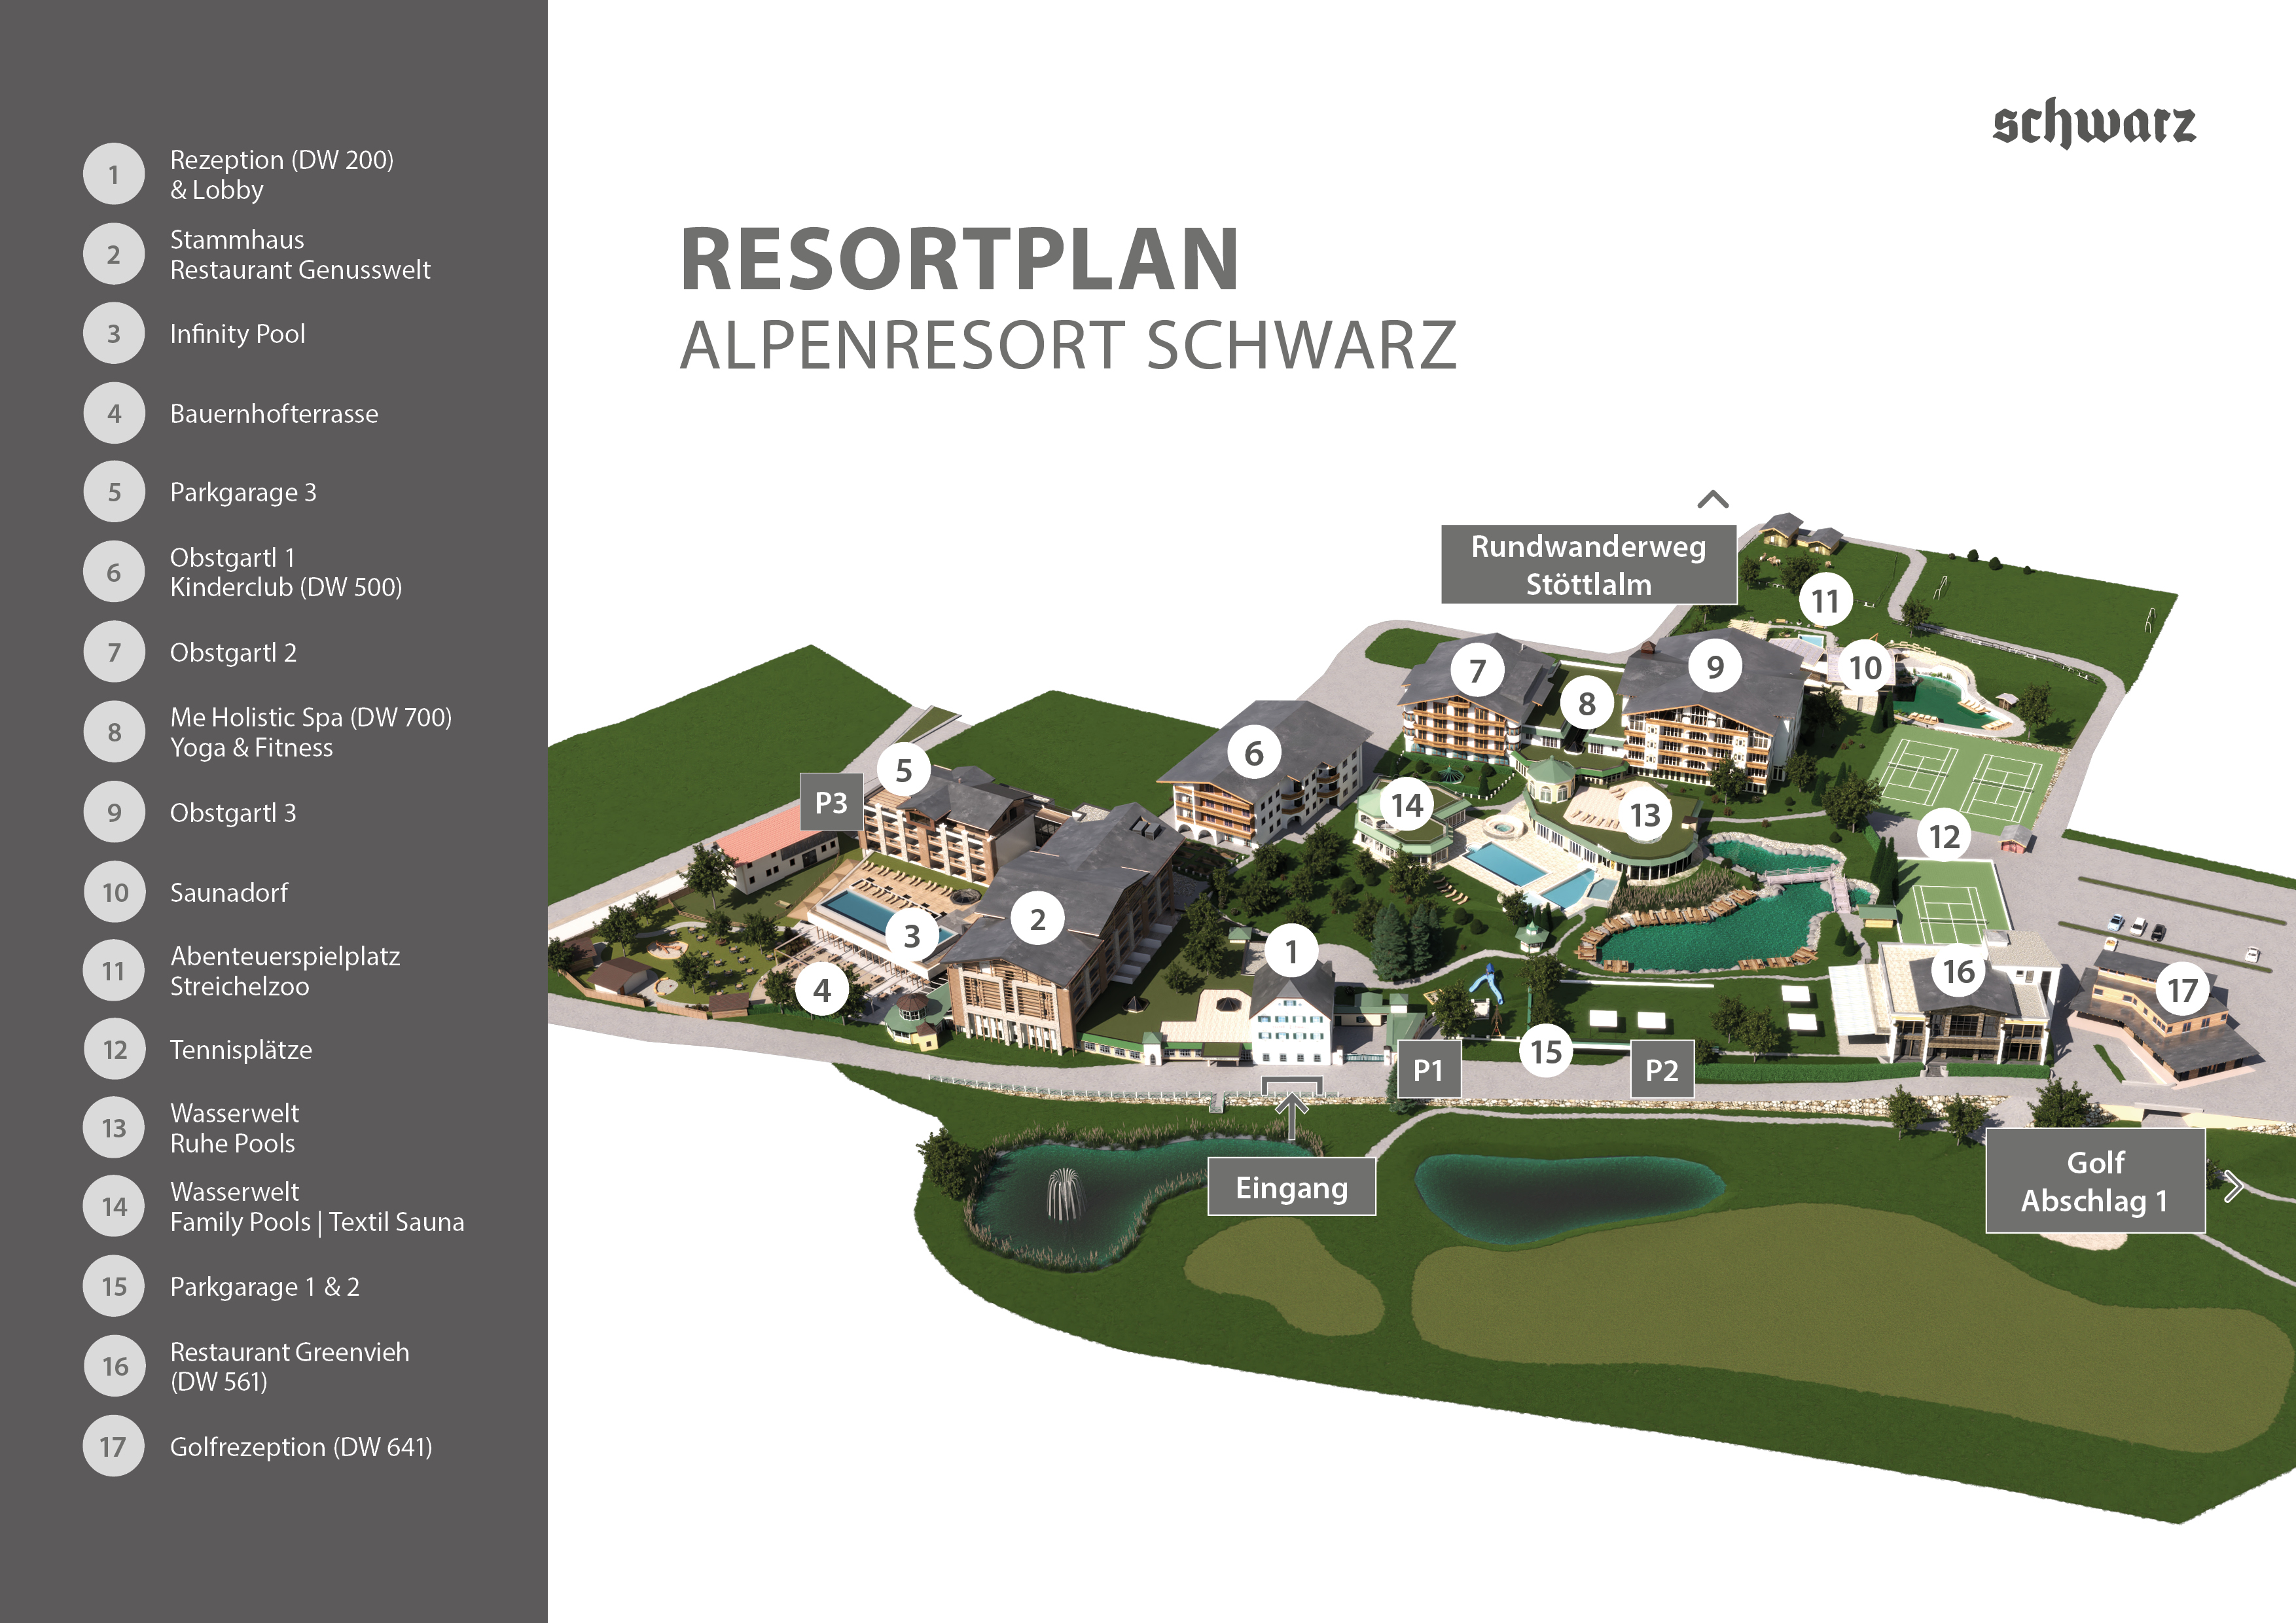Click legend circle number 2 beside Stammhaus

[114, 254]
